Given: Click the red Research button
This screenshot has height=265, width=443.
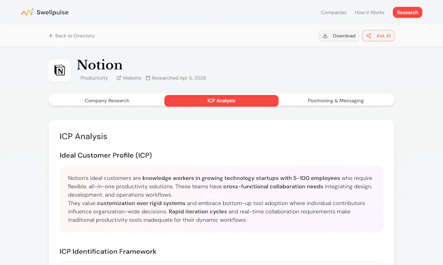Looking at the screenshot, I should tap(408, 12).
